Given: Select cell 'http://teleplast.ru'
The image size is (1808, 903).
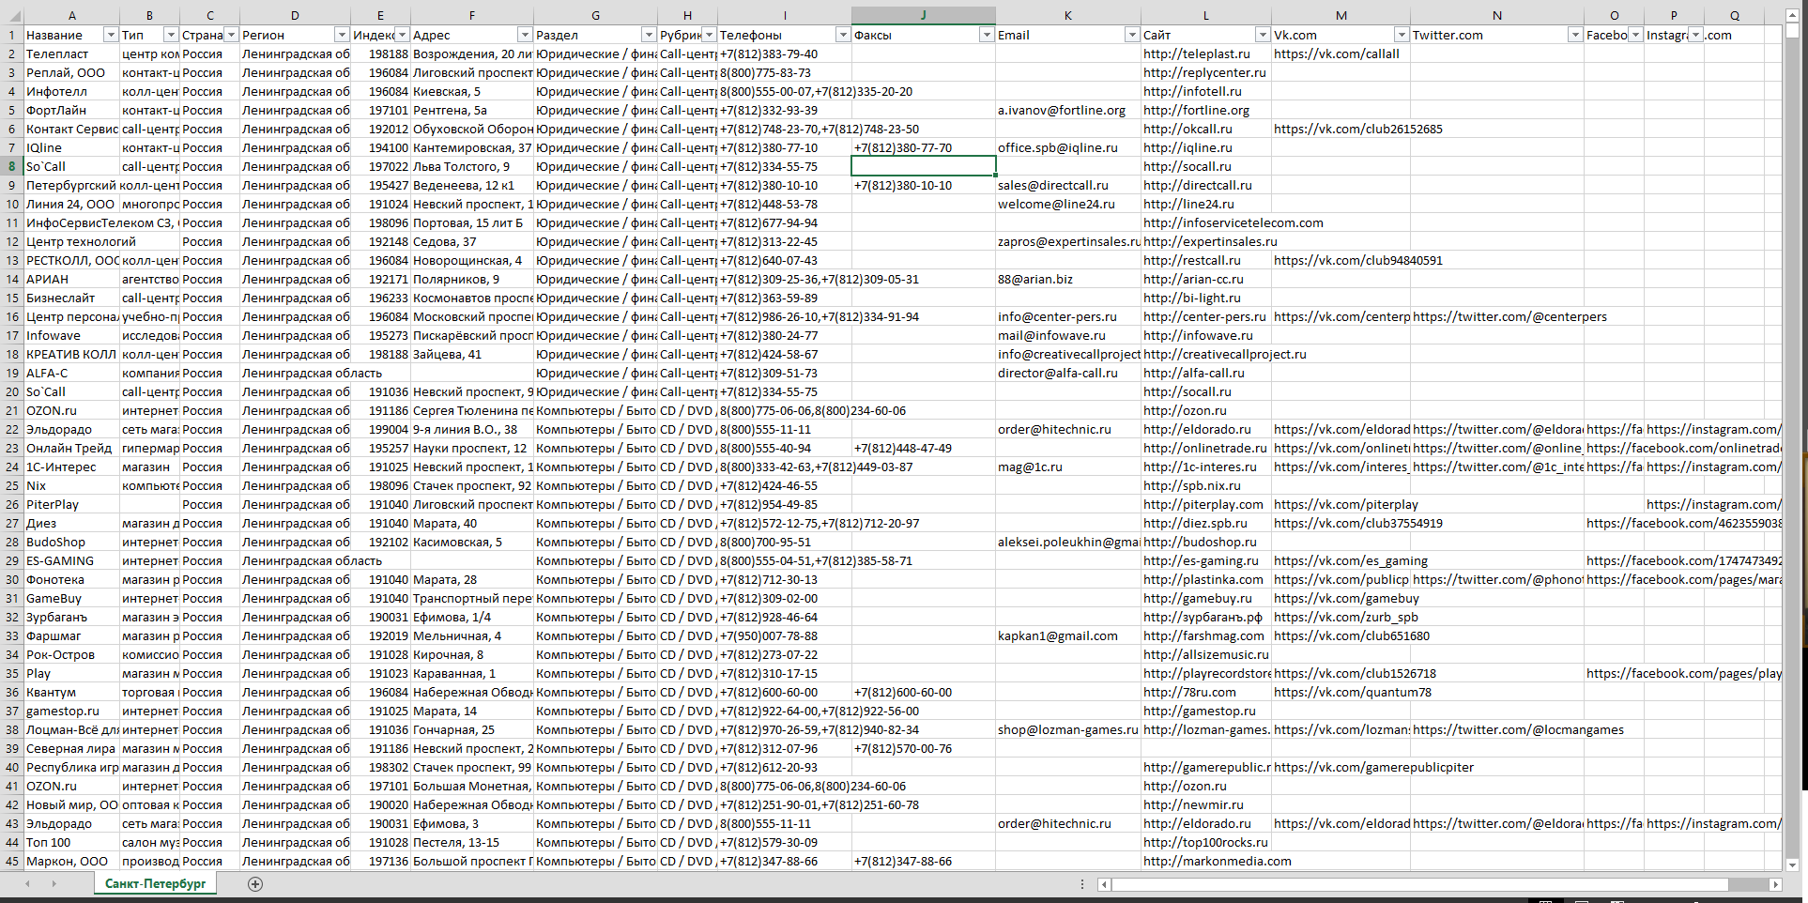Looking at the screenshot, I should (1206, 54).
